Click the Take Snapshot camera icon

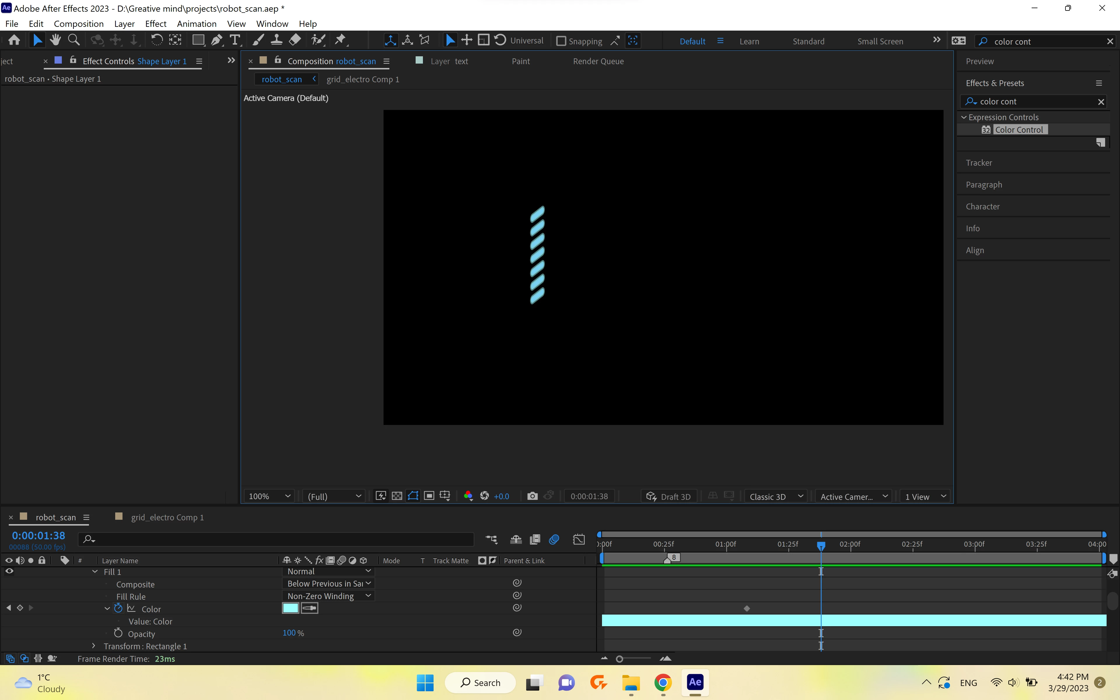(532, 496)
